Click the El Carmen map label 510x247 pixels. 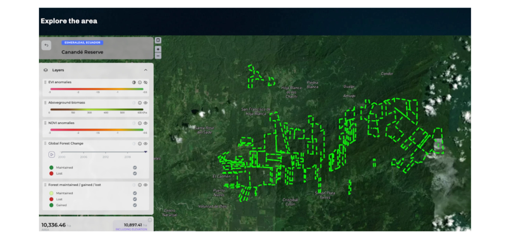pos(222,176)
